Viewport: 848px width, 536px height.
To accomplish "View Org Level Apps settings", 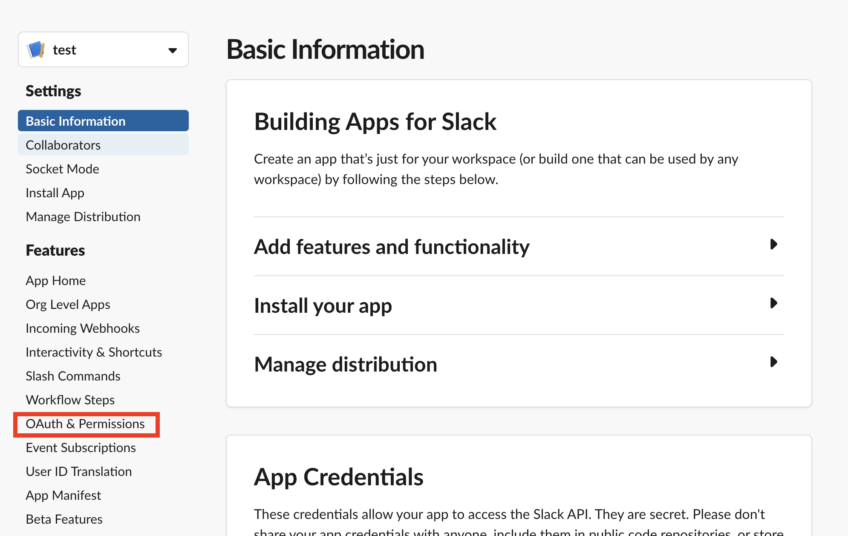I will [68, 304].
